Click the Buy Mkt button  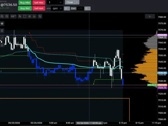click(25, 3)
